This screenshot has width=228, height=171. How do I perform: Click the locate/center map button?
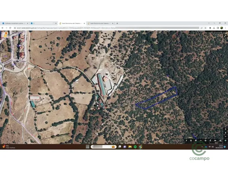pyautogui.click(x=225, y=129)
